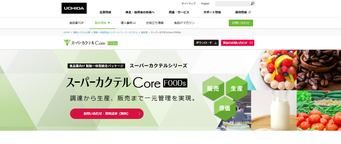Click スーパーカクテルシリーズ heading text
The image size is (341, 144).
click(x=158, y=66)
